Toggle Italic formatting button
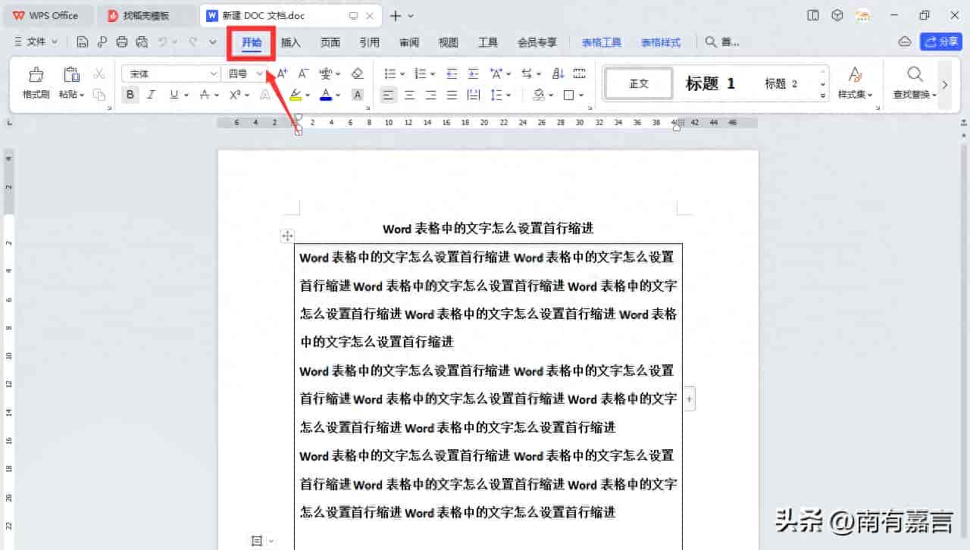 (x=151, y=95)
